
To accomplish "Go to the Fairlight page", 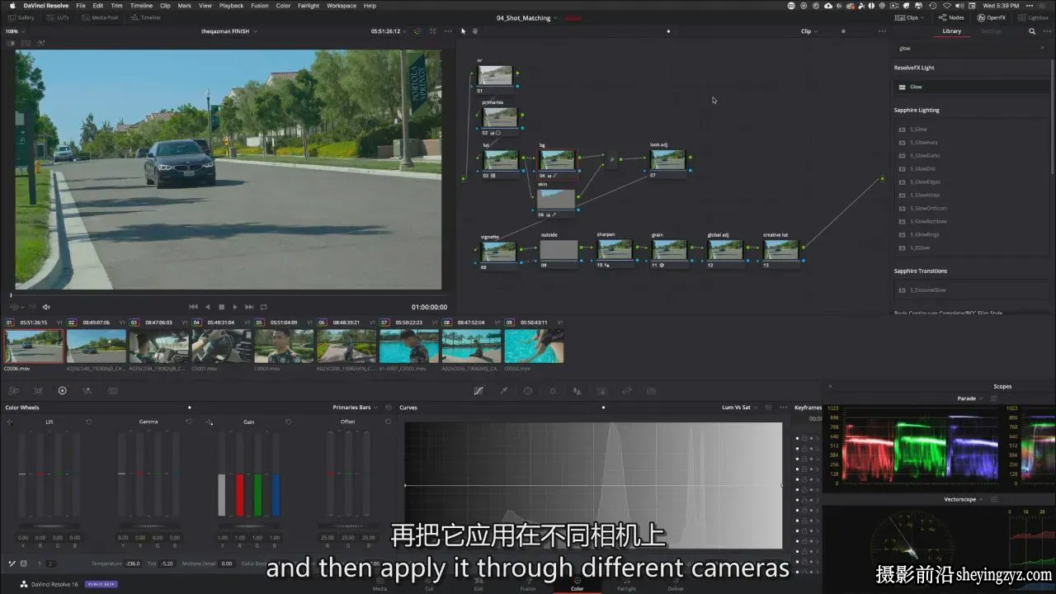I will click(x=627, y=584).
